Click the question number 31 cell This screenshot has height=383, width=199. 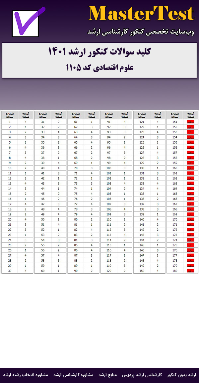click(43, 122)
